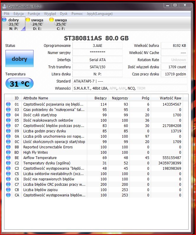The width and height of the screenshot is (196, 235).
Task: Close the CrystalDiskInfo window
Action: coord(185,5)
